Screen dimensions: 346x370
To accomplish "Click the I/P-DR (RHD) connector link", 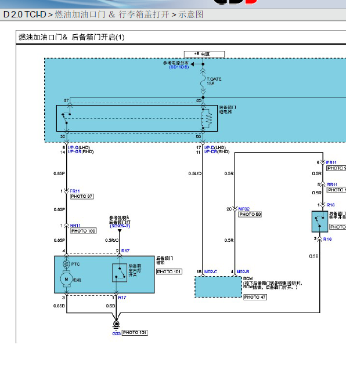I will tap(211, 152).
